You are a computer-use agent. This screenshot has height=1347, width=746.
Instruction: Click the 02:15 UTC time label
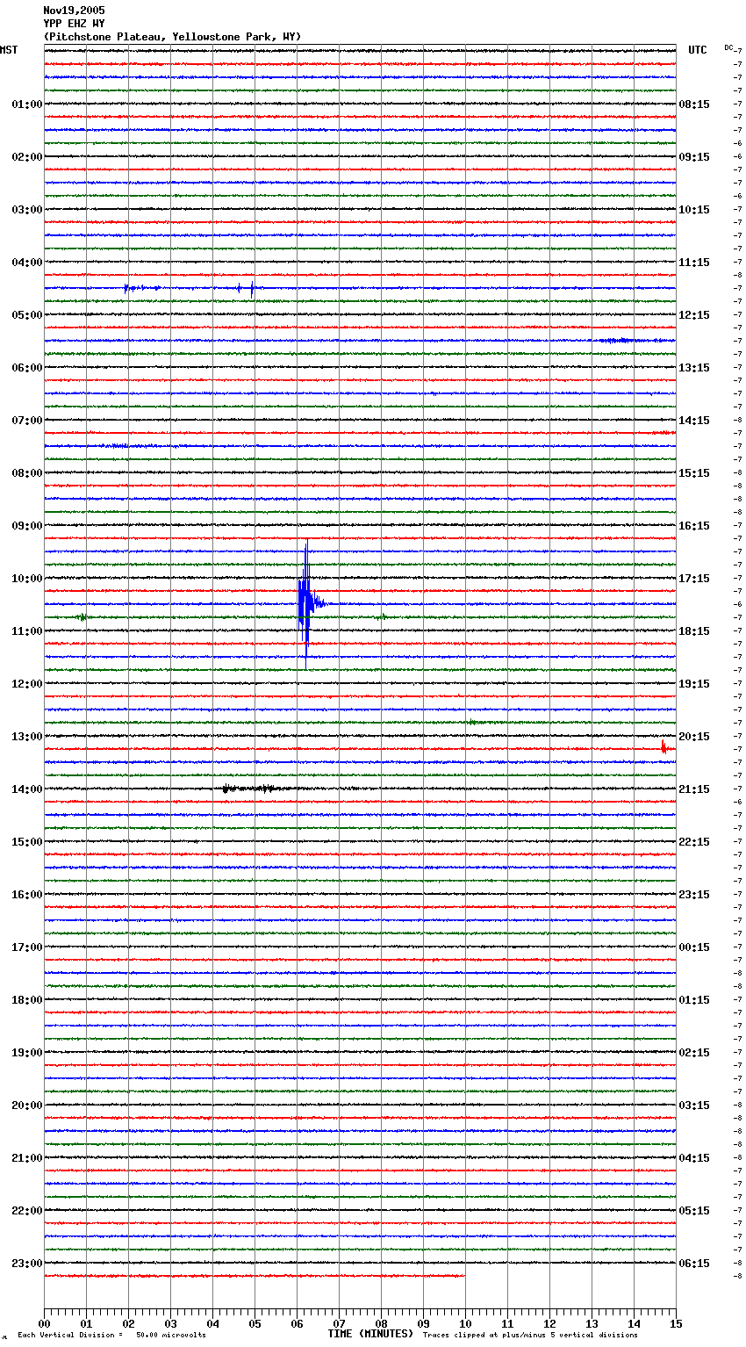tap(694, 1053)
